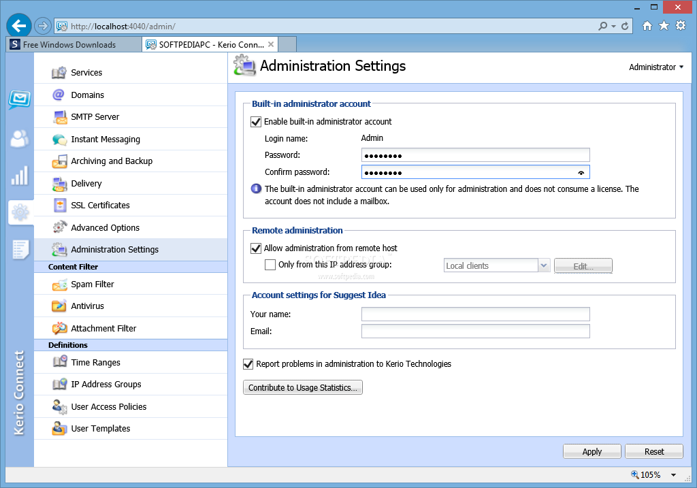The image size is (697, 488).
Task: Toggle Allow administration from remote host
Action: [256, 248]
